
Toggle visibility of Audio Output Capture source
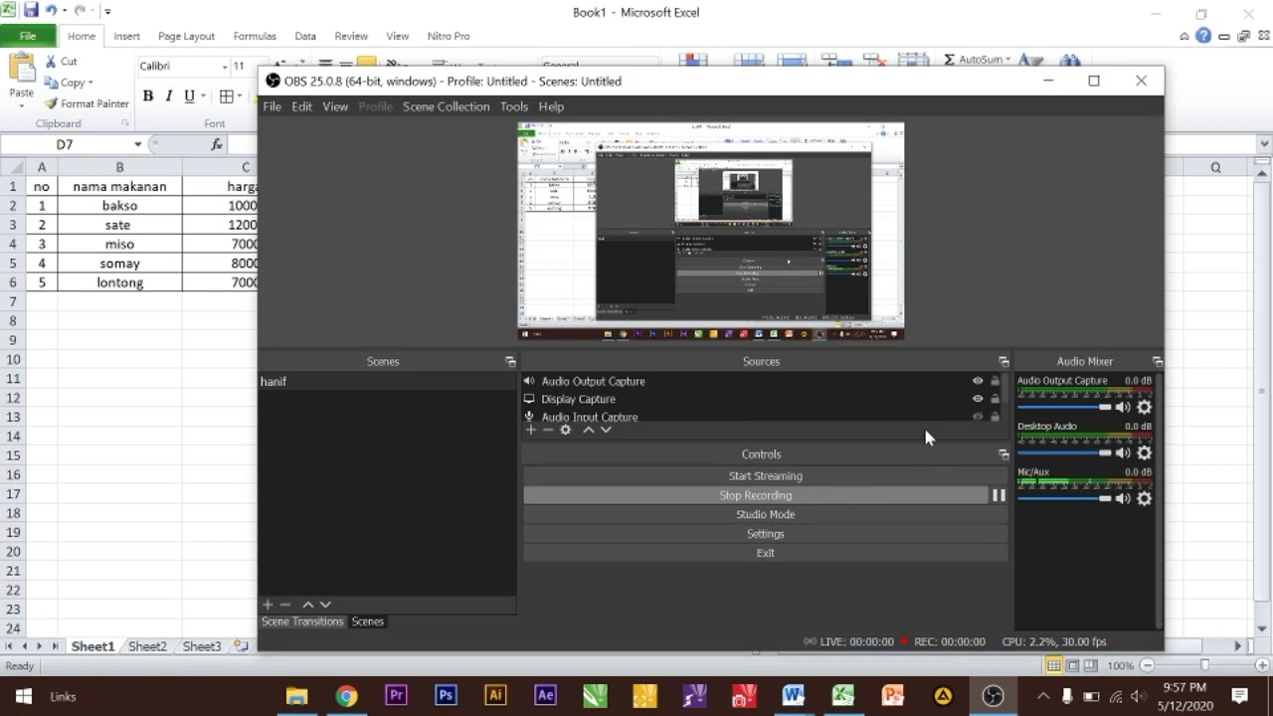tap(978, 381)
